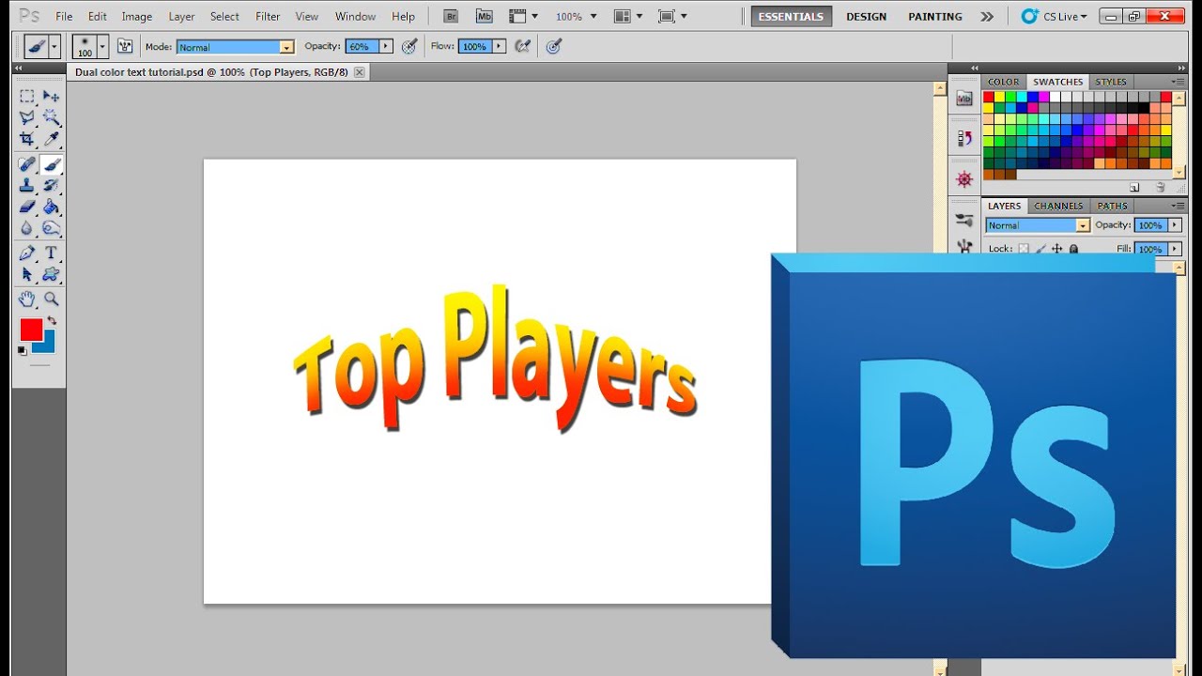This screenshot has width=1202, height=676.
Task: Select the Brush tool in Tools panel
Action: [52, 164]
